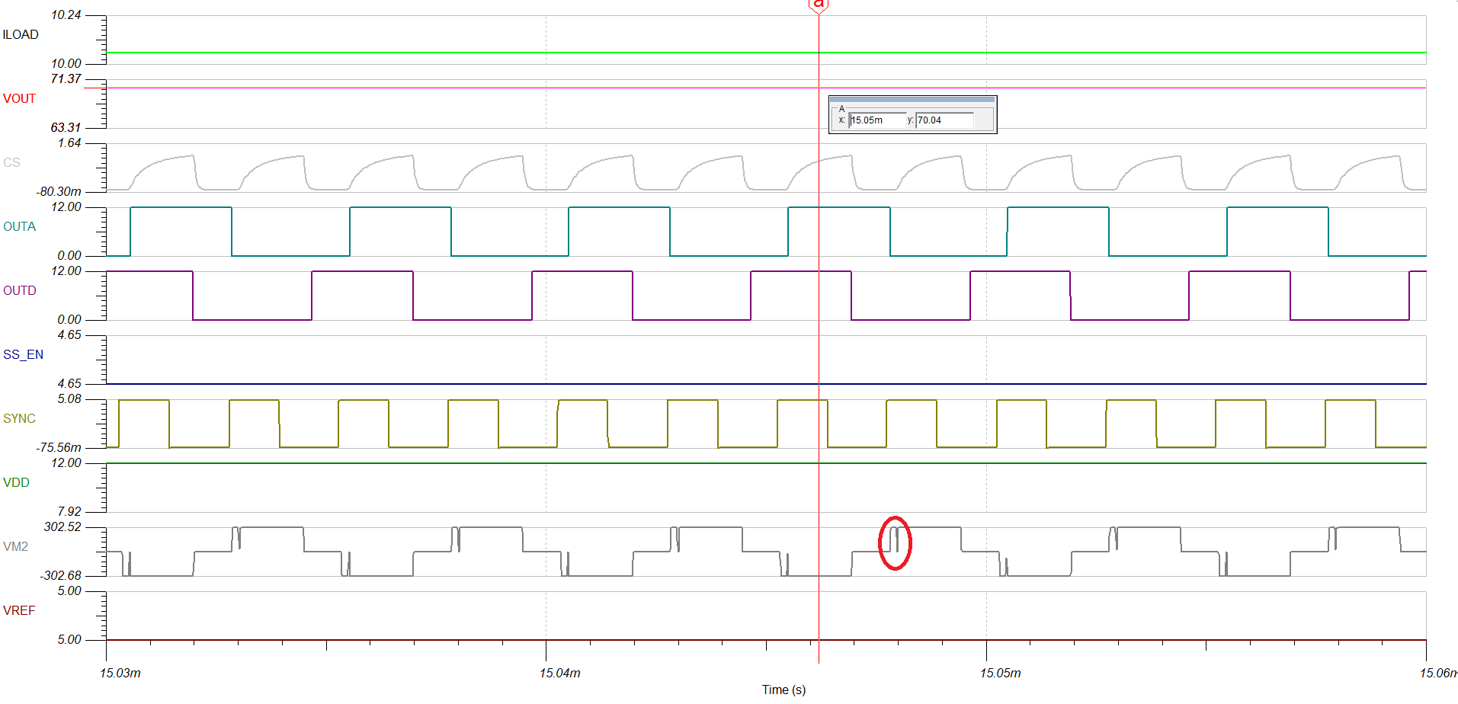Click the VOUT upper axis value 71.37
Viewport: 1458px width, 704px height.
[66, 79]
